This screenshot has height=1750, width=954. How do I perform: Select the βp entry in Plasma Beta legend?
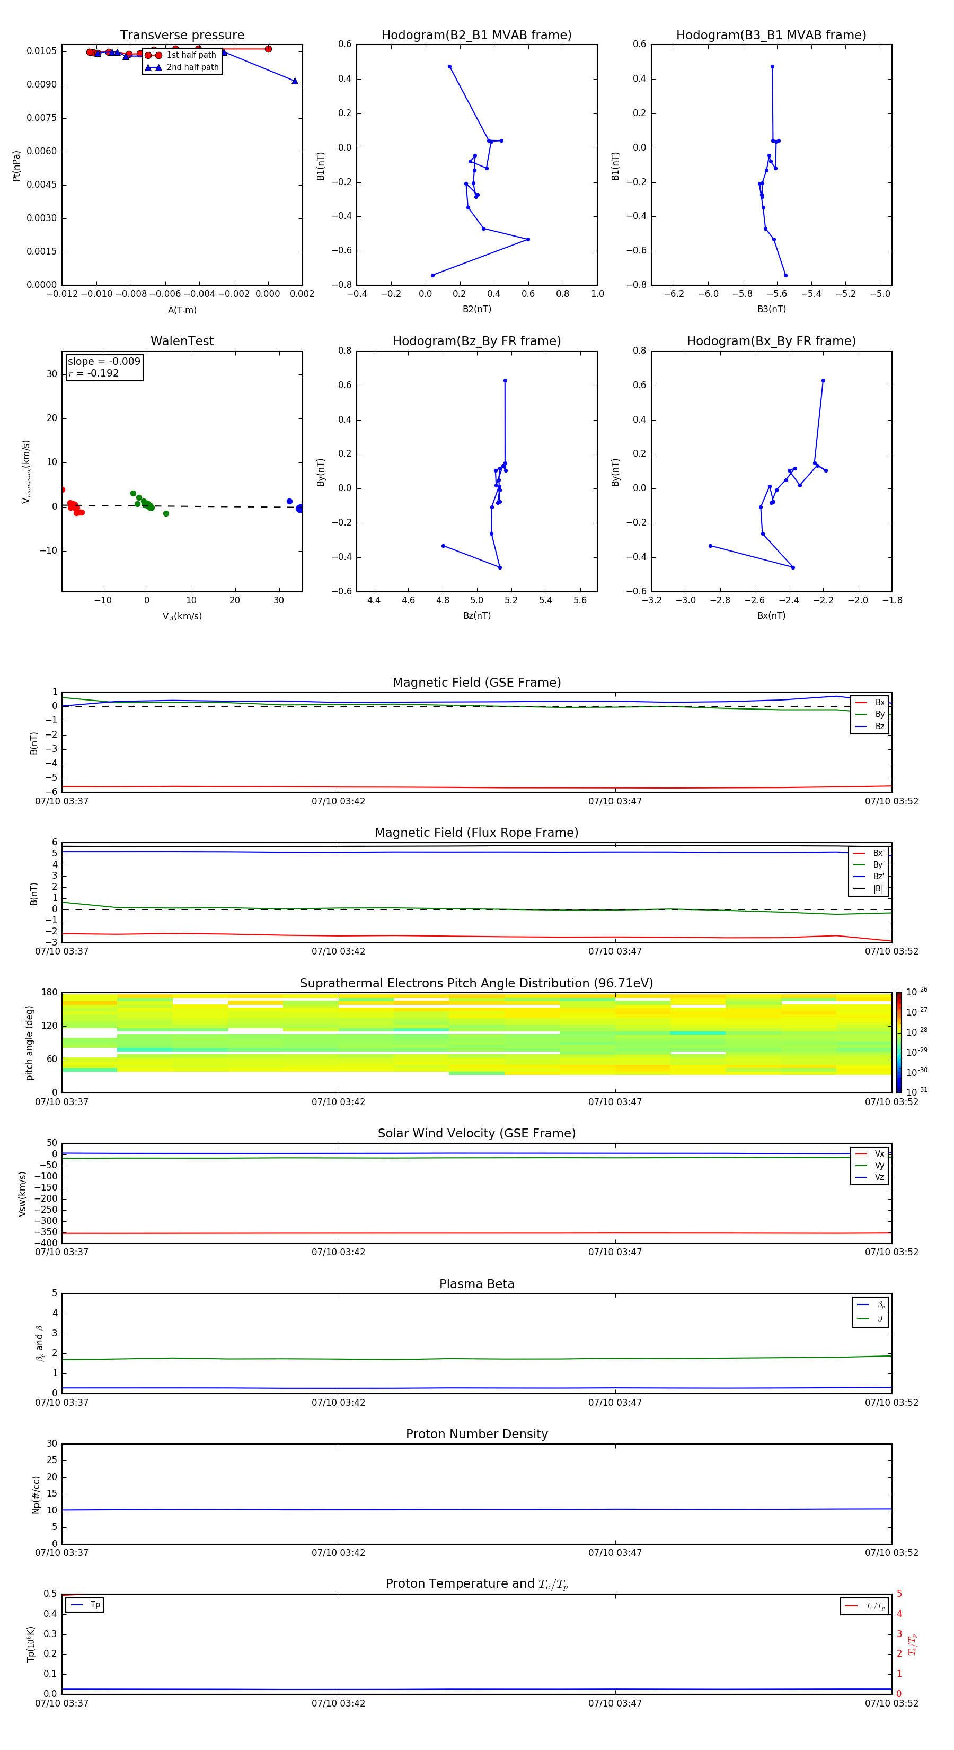[x=870, y=1305]
